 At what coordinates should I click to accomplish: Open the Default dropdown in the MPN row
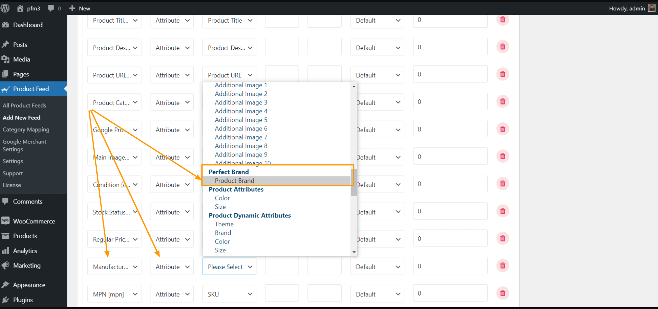[377, 294]
